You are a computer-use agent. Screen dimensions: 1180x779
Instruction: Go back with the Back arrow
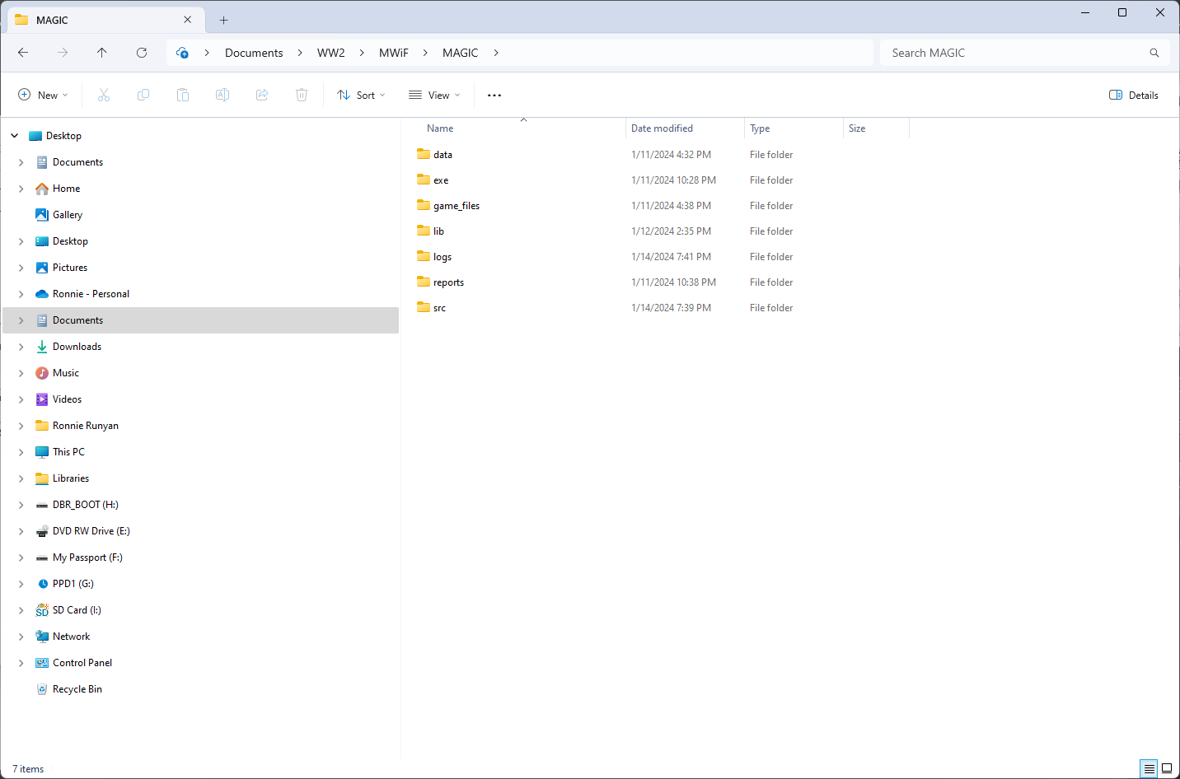pos(23,53)
